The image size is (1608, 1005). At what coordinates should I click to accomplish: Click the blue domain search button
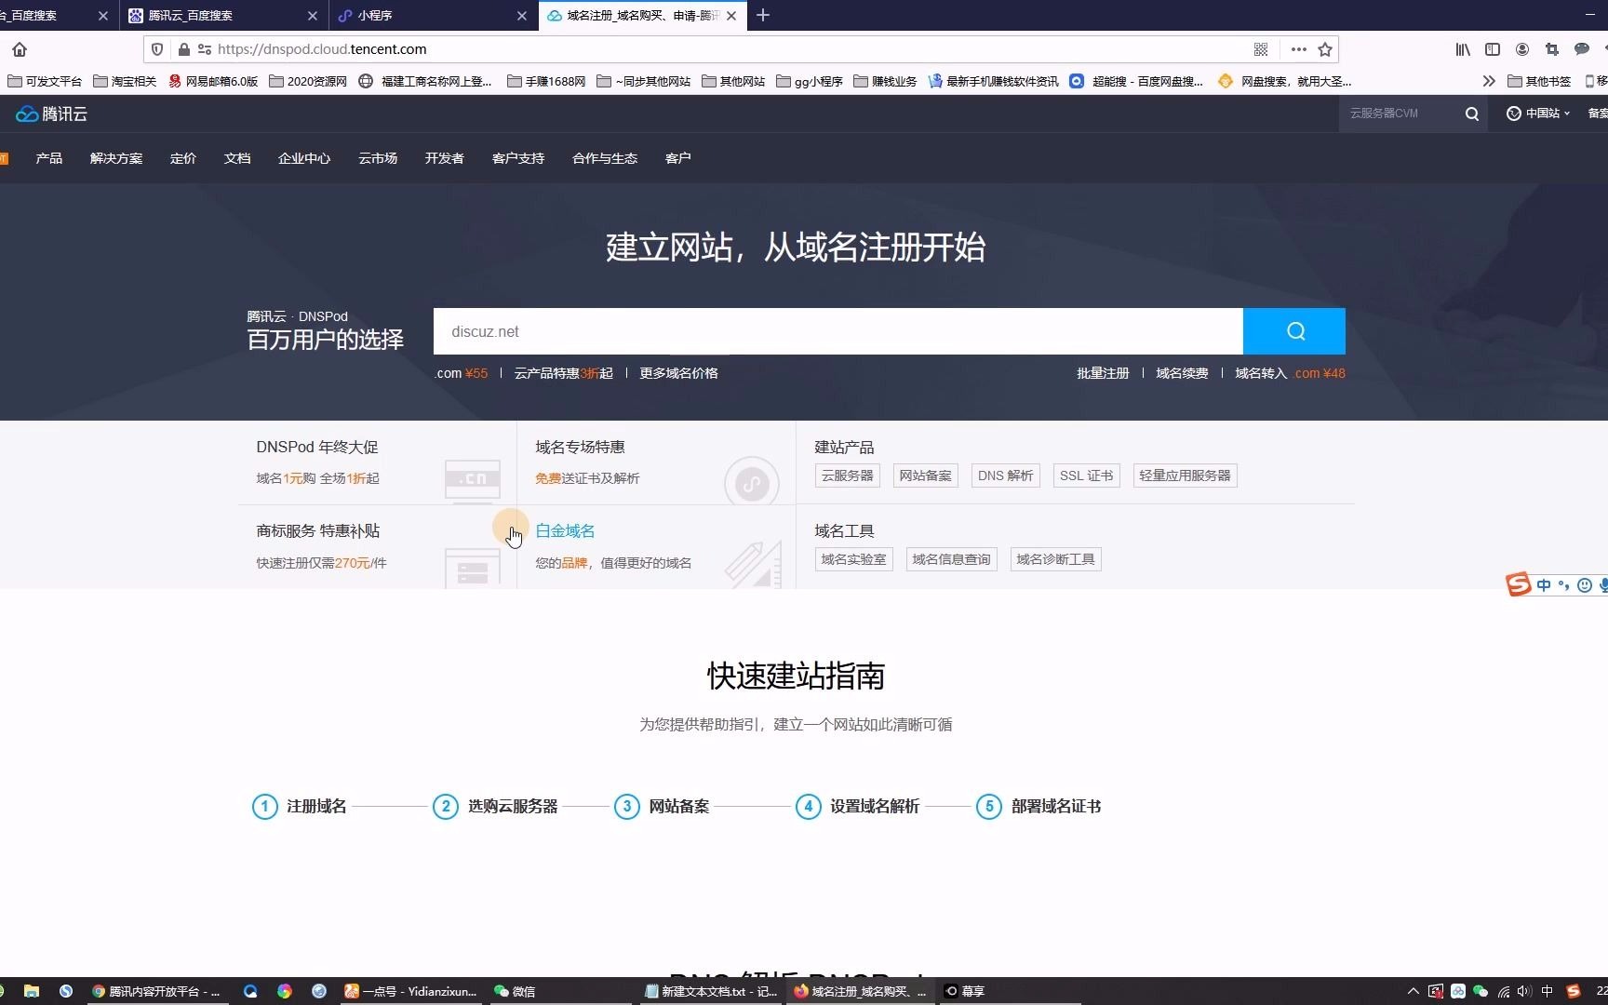[x=1293, y=331]
